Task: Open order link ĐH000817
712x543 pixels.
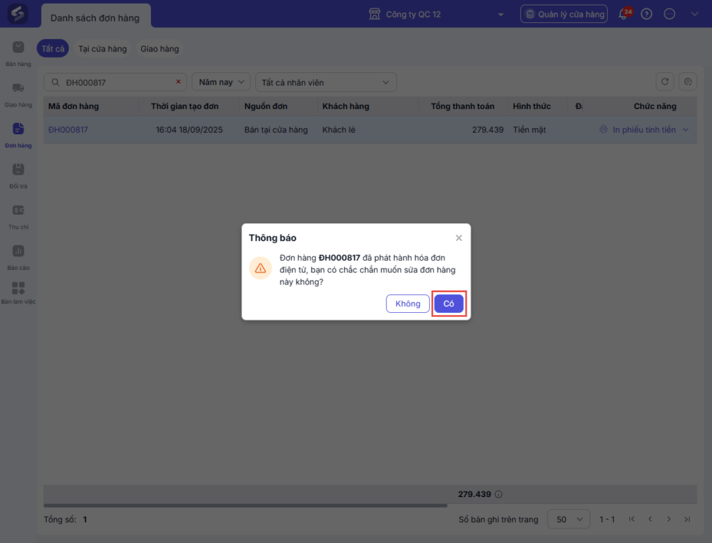Action: 68,130
